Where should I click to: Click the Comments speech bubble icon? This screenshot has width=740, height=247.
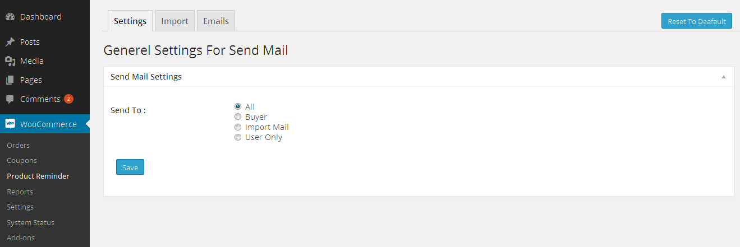click(10, 99)
